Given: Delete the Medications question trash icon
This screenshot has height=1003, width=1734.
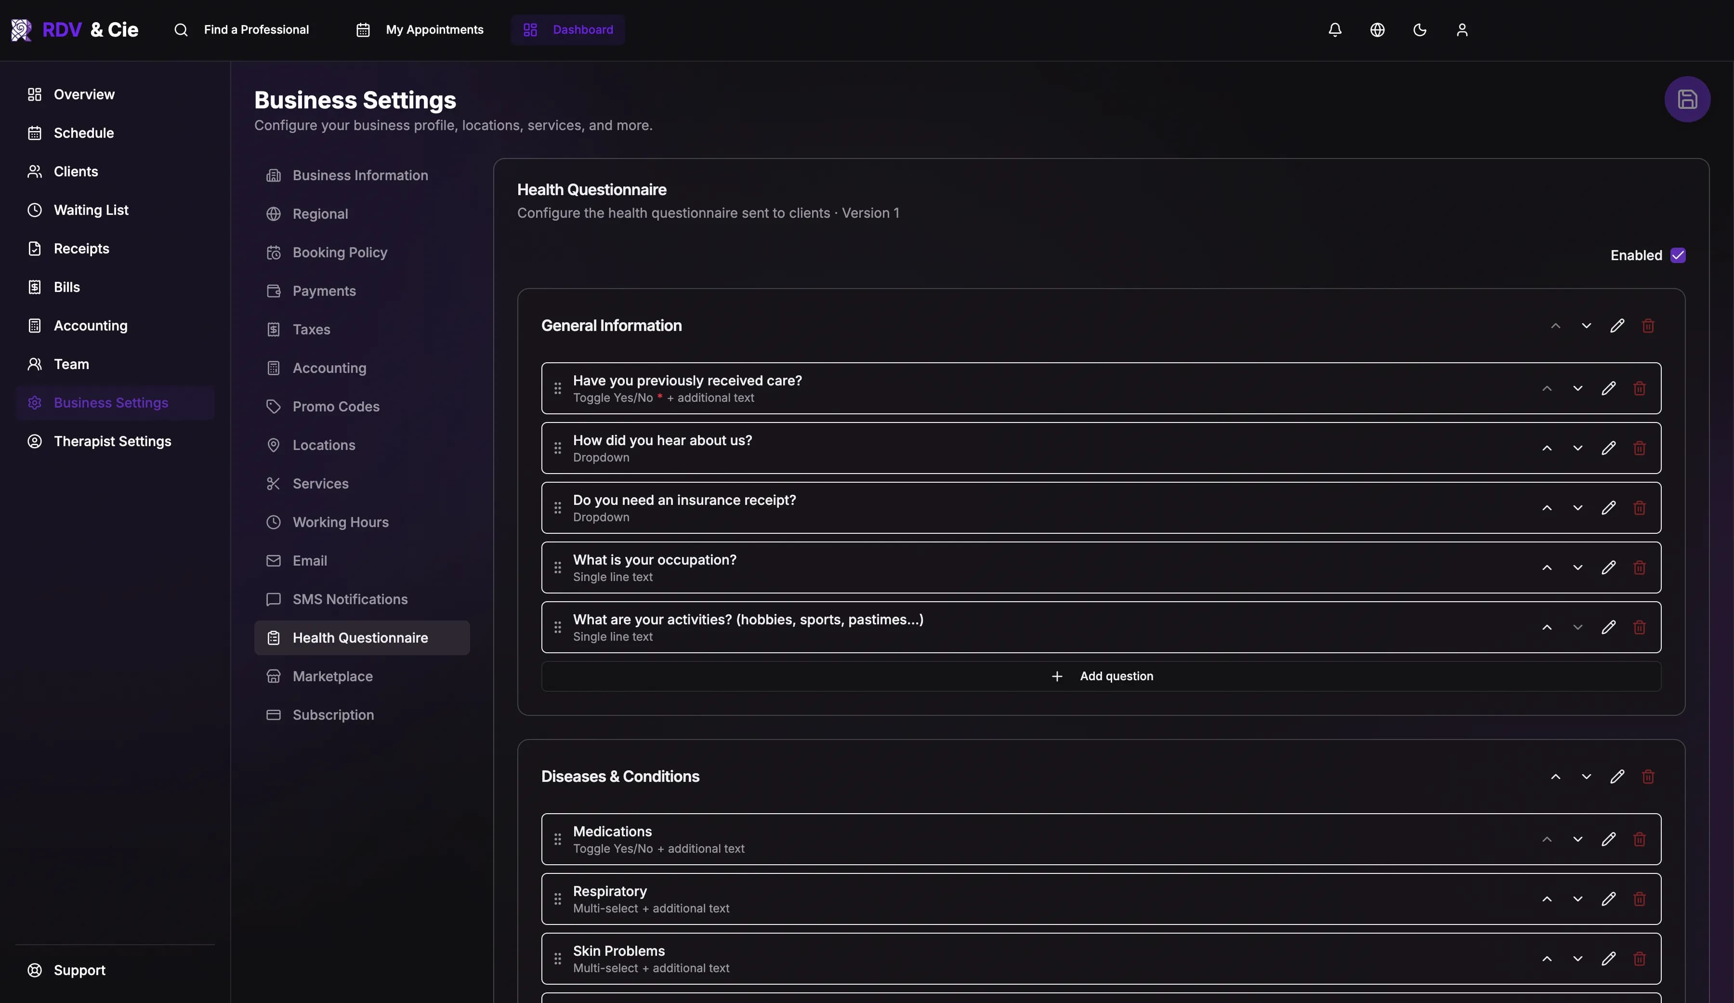Looking at the screenshot, I should [1639, 839].
